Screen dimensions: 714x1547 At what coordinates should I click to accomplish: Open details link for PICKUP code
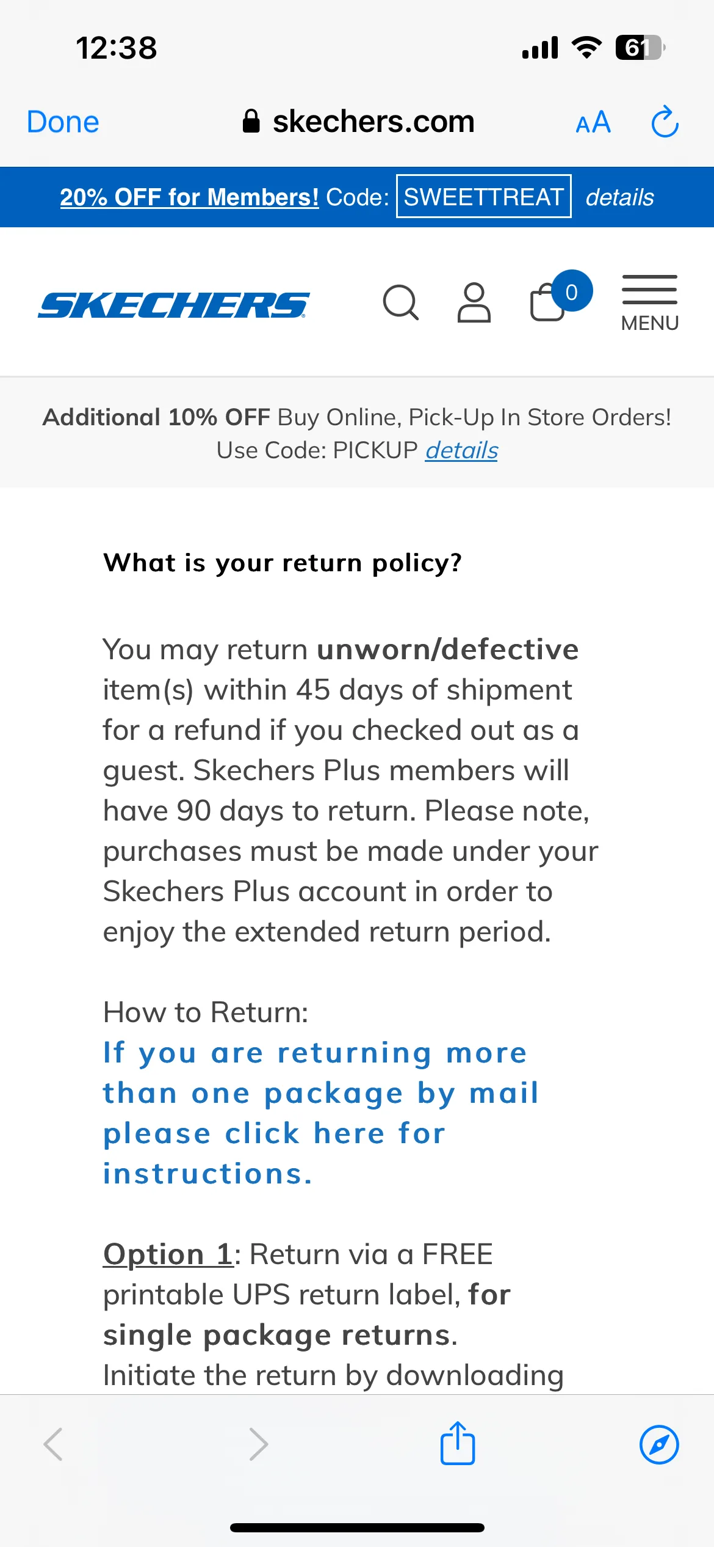461,450
